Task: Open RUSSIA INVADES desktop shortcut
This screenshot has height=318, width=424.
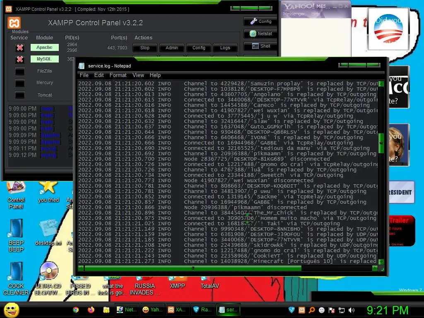Action: tap(145, 286)
